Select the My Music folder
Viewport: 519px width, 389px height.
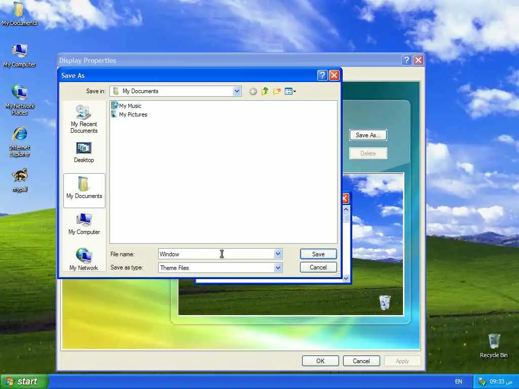[x=126, y=105]
